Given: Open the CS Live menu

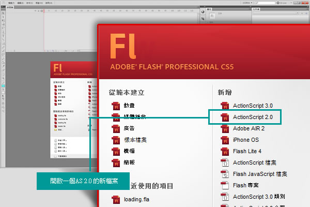Looking at the screenshot, I should pyautogui.click(x=282, y=3).
